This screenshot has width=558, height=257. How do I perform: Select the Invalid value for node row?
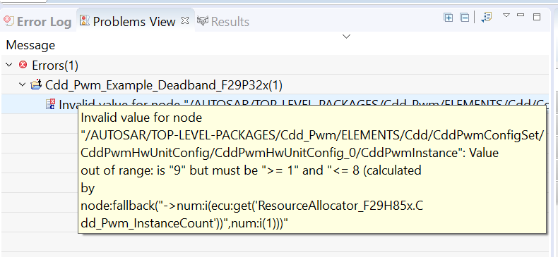275,104
